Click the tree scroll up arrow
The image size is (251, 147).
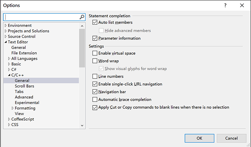point(82,26)
